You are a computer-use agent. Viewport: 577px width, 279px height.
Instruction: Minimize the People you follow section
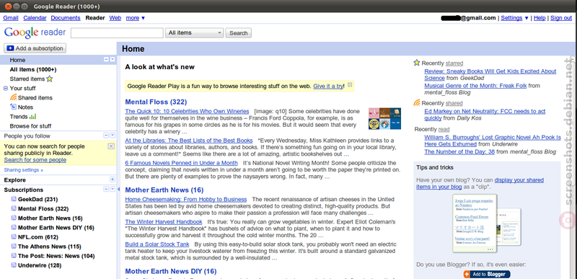coord(106,136)
